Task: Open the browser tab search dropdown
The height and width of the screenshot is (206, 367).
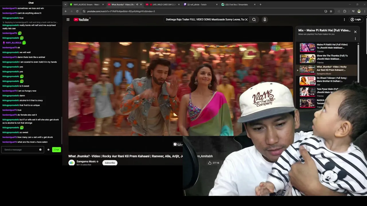Action: coord(65,4)
